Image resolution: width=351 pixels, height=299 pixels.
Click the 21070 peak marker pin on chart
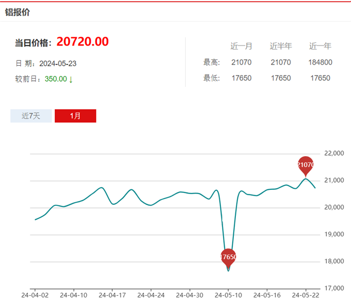coord(306,165)
